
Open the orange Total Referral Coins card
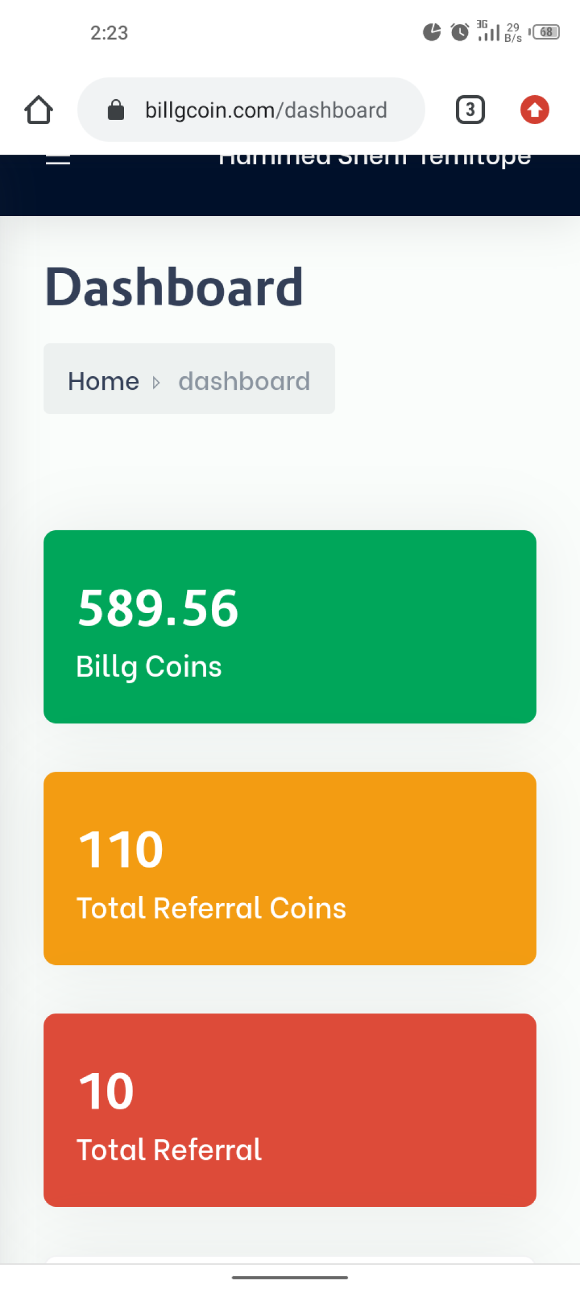pos(290,868)
